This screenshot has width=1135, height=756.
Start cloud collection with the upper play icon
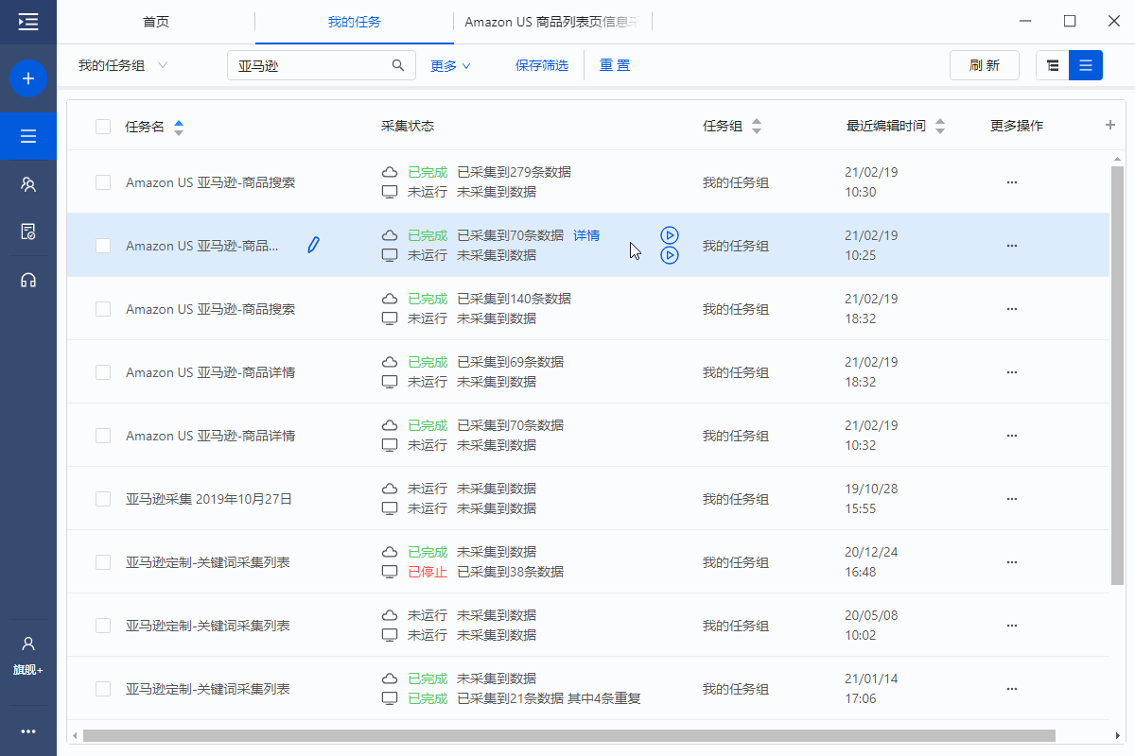pos(670,235)
